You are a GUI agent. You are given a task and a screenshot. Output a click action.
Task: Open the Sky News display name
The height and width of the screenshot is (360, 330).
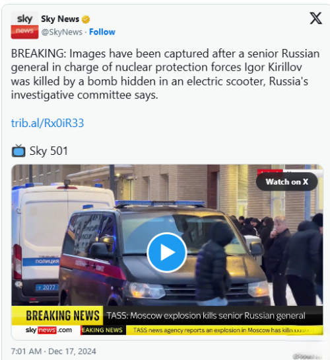pos(60,19)
